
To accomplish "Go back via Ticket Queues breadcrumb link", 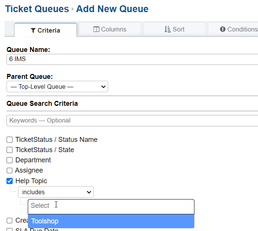I will (x=37, y=9).
